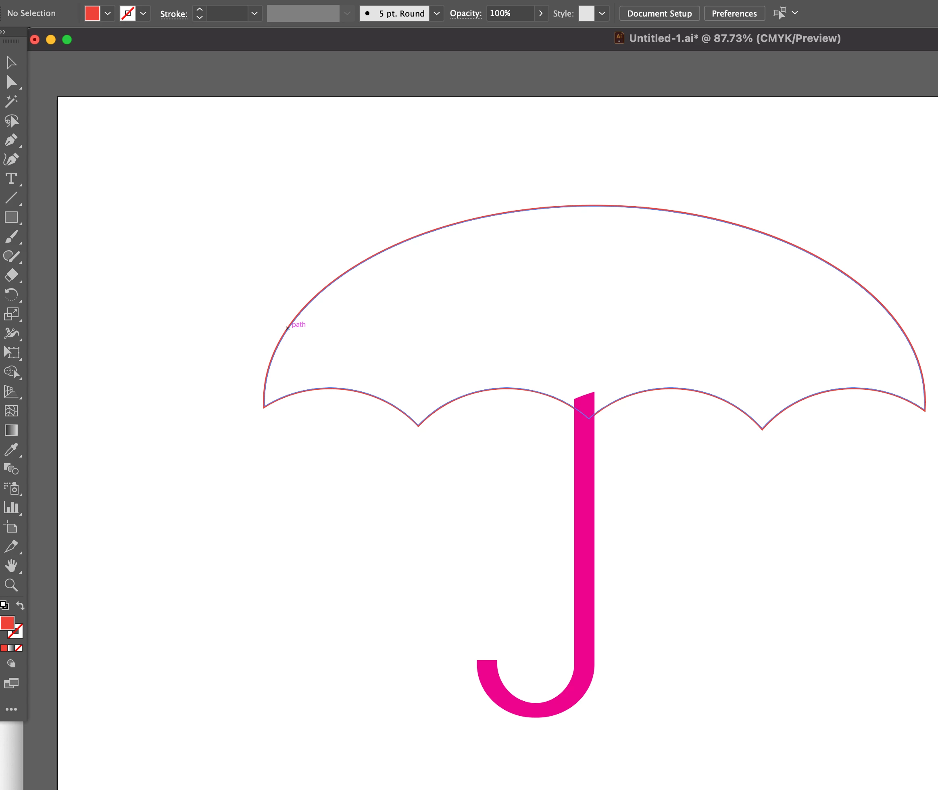This screenshot has height=790, width=938.
Task: Choose the Eyedropper tool
Action: click(x=11, y=449)
